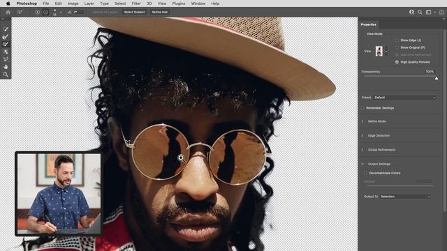Collapse the Properties panel double-arrow icon

[x=444, y=19]
